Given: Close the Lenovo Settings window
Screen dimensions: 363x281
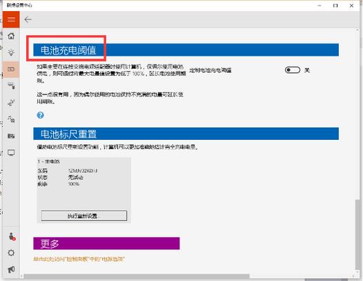Looking at the screenshot, I should 351,6.
